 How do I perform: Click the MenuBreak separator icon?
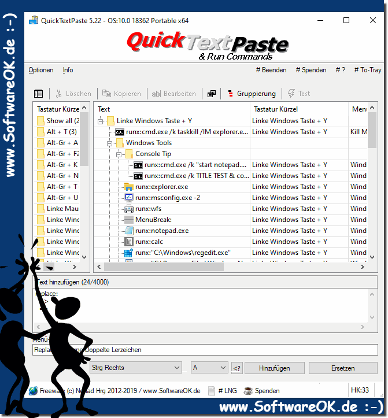129,220
